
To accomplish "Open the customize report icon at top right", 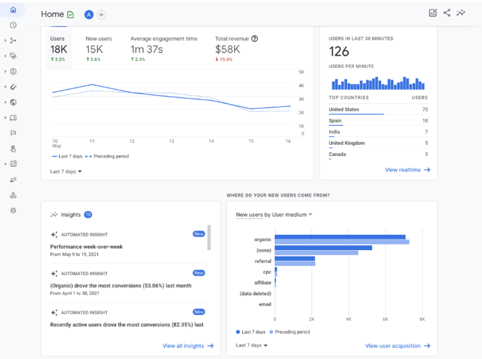I will [x=433, y=13].
